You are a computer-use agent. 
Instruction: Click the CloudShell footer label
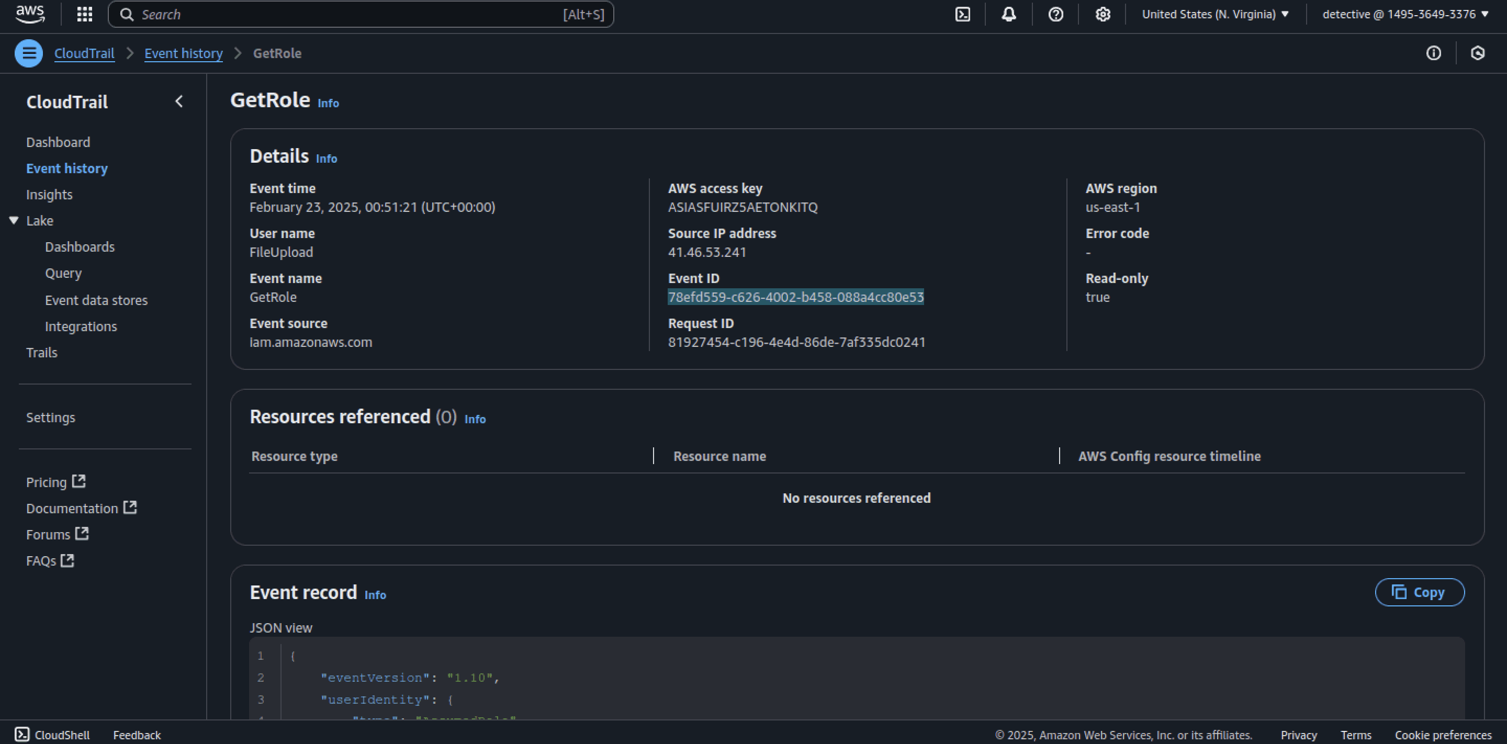62,735
